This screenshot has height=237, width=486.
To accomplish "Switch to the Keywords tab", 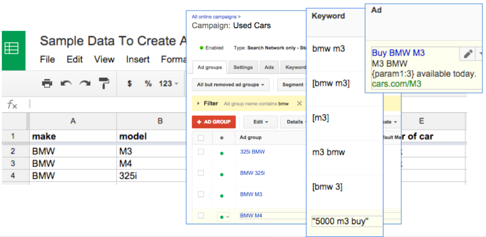I will (x=294, y=67).
